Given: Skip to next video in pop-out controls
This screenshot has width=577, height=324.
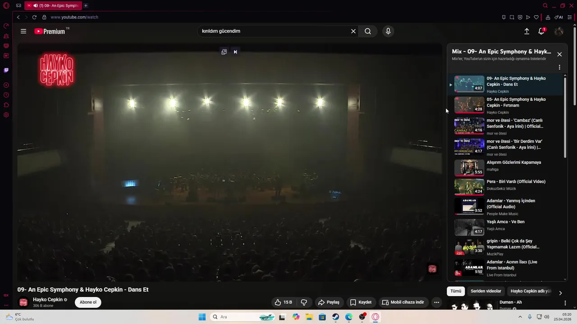Looking at the screenshot, I should (x=235, y=52).
